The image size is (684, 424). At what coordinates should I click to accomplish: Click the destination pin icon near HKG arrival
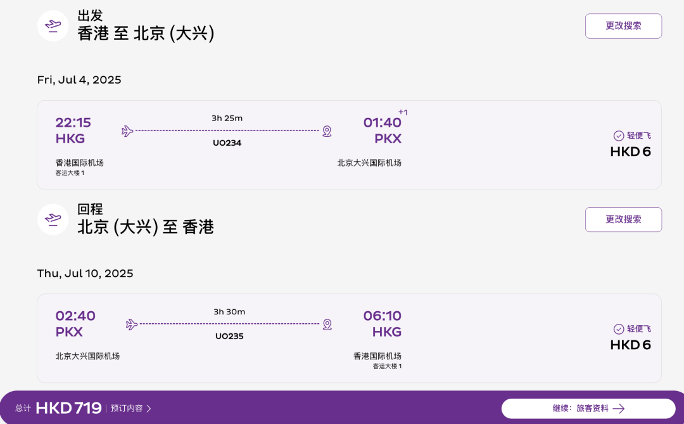coord(327,324)
